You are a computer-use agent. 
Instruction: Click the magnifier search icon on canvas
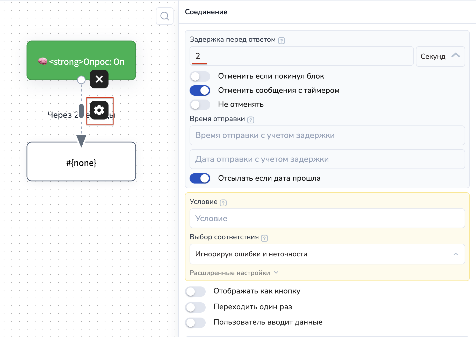[x=165, y=16]
